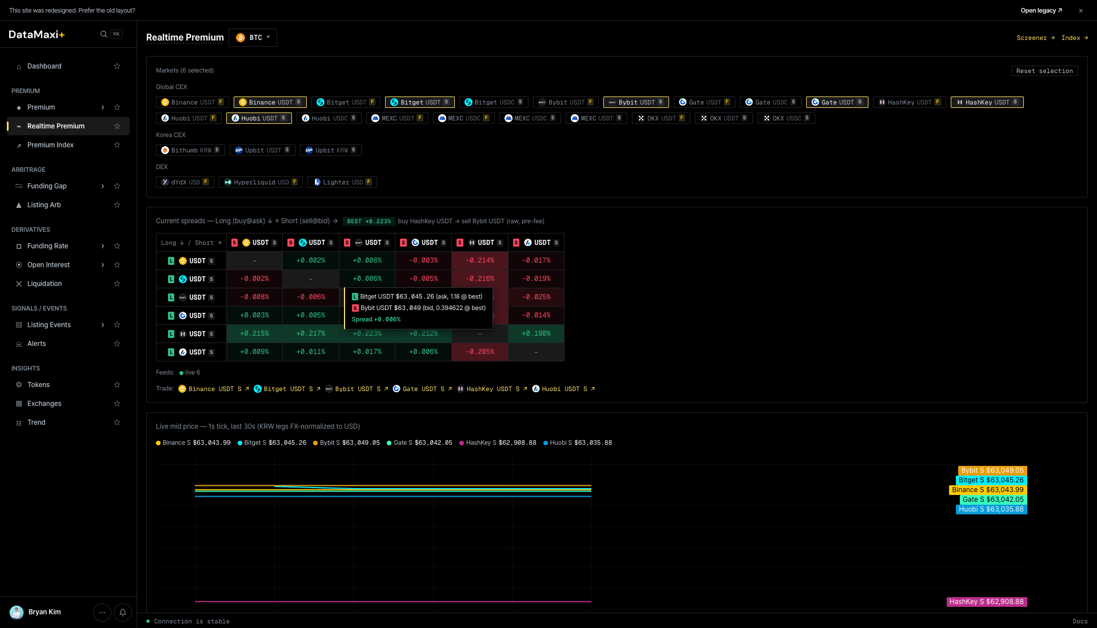Click the Binance icon in the Long row header
The height and width of the screenshot is (628, 1097).
coord(183,261)
